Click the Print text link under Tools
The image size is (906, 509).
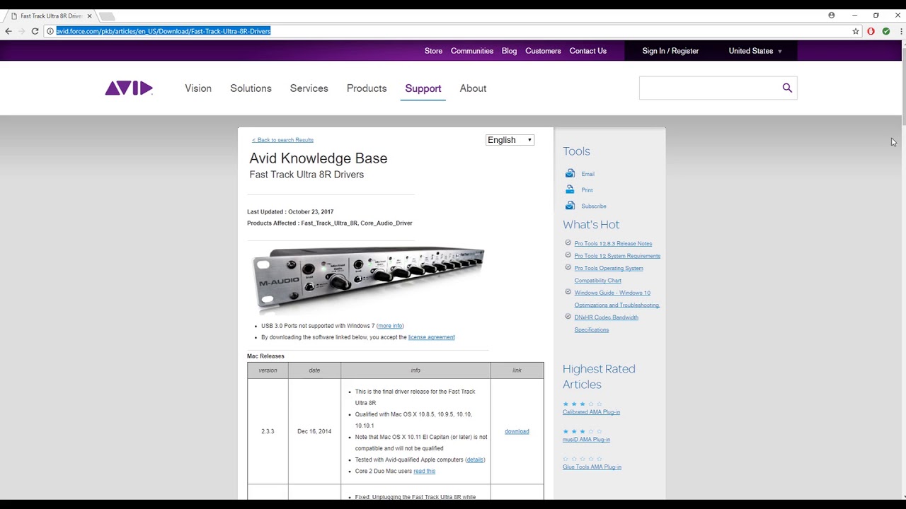[587, 190]
